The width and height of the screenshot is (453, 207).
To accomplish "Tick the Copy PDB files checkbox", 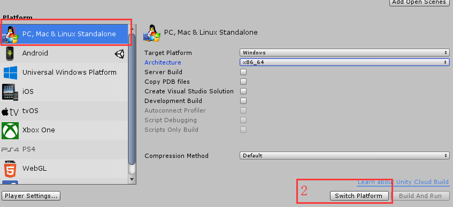I will (x=243, y=82).
